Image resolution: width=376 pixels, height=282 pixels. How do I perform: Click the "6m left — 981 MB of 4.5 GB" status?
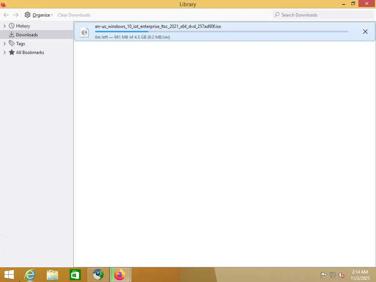pyautogui.click(x=132, y=37)
